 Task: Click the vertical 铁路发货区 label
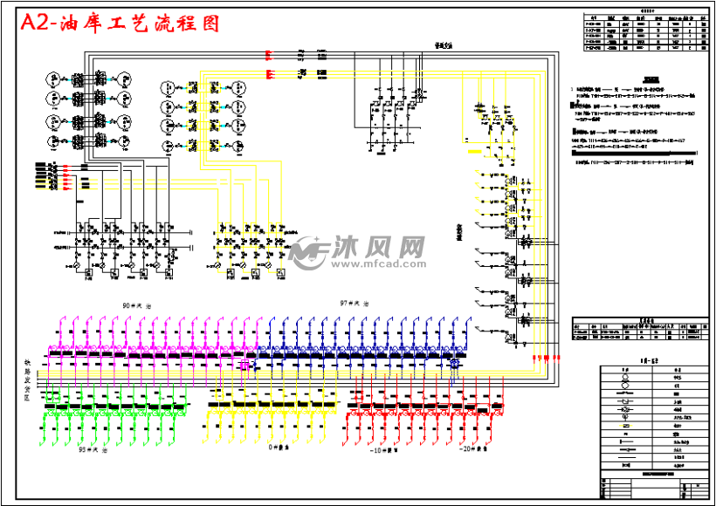click(x=27, y=379)
